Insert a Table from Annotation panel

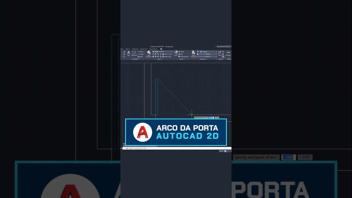click(x=140, y=57)
